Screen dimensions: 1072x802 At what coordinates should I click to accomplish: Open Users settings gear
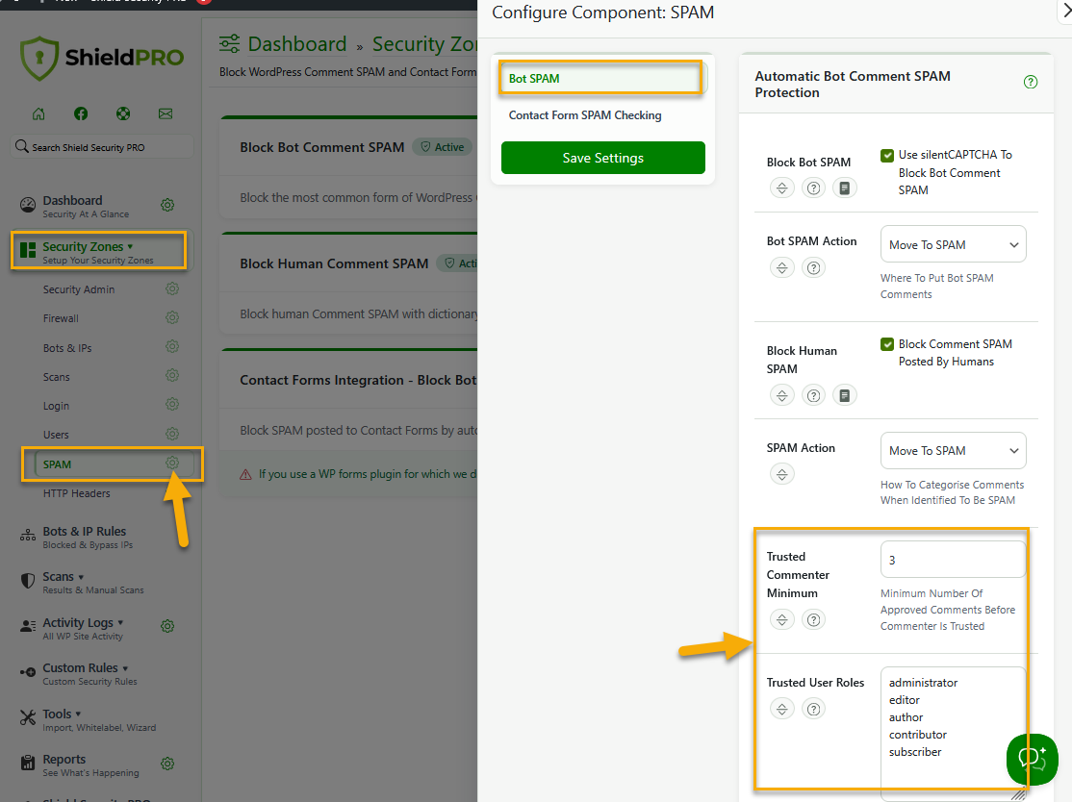(172, 434)
